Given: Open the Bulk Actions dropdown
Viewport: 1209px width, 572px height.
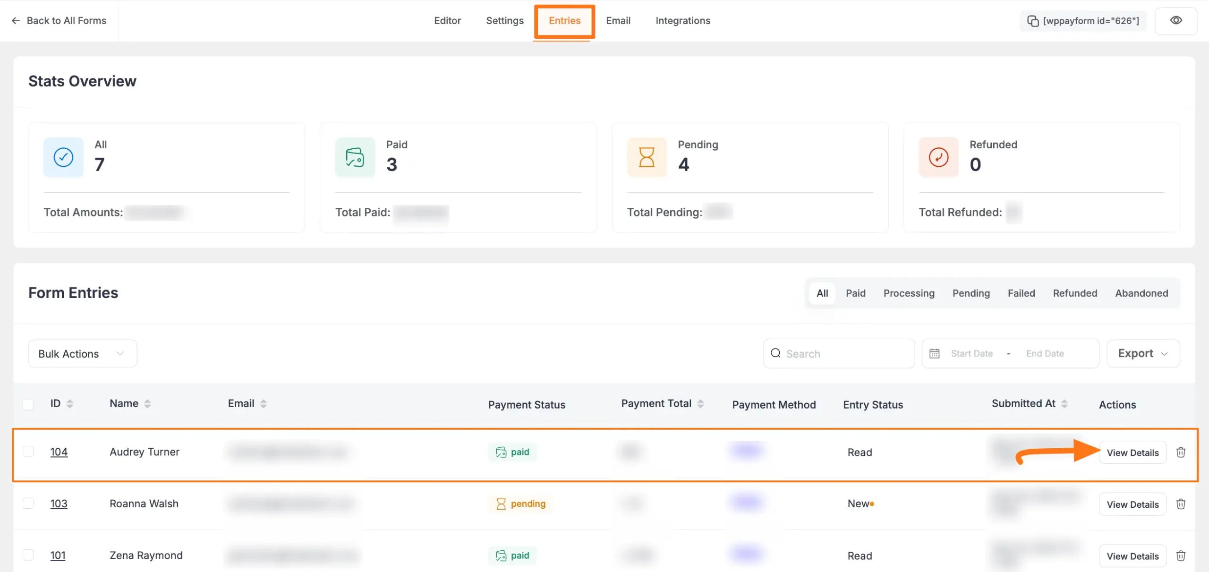Looking at the screenshot, I should click(x=82, y=353).
